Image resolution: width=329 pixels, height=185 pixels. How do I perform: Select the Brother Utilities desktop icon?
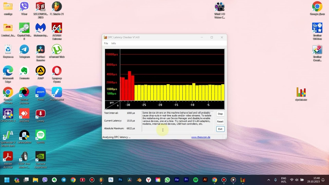click(x=317, y=32)
